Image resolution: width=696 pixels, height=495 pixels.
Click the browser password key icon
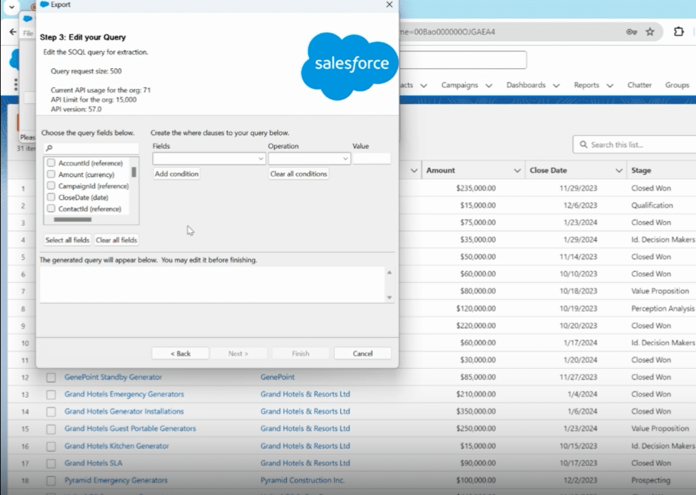coord(632,32)
